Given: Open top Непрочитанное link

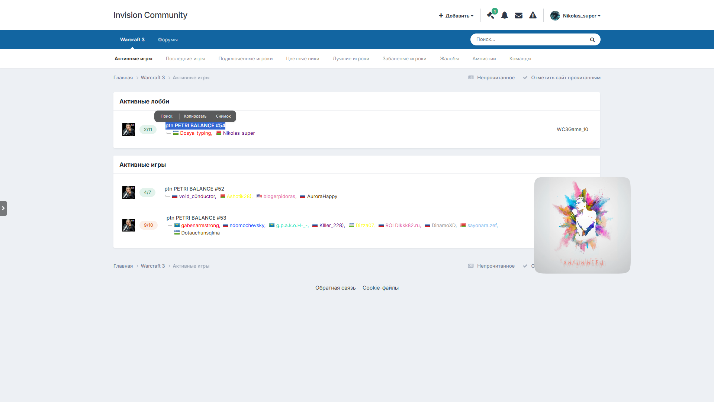Looking at the screenshot, I should tap(491, 78).
